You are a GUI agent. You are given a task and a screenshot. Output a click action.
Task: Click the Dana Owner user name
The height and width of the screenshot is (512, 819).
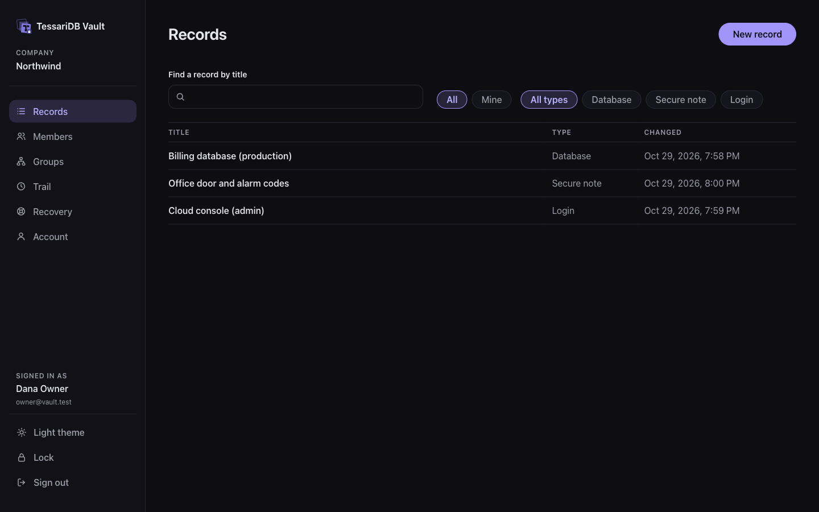pyautogui.click(x=42, y=389)
